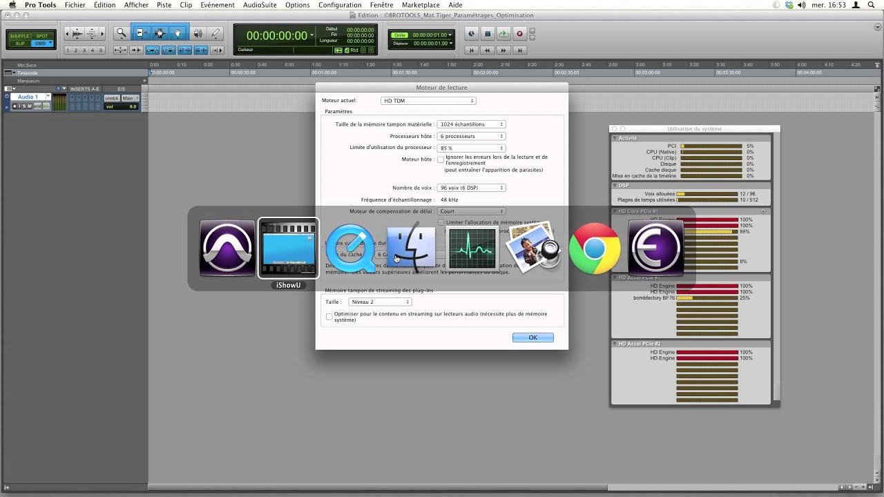Switch to the purple E app in switcher
The height and width of the screenshot is (497, 884).
(656, 248)
